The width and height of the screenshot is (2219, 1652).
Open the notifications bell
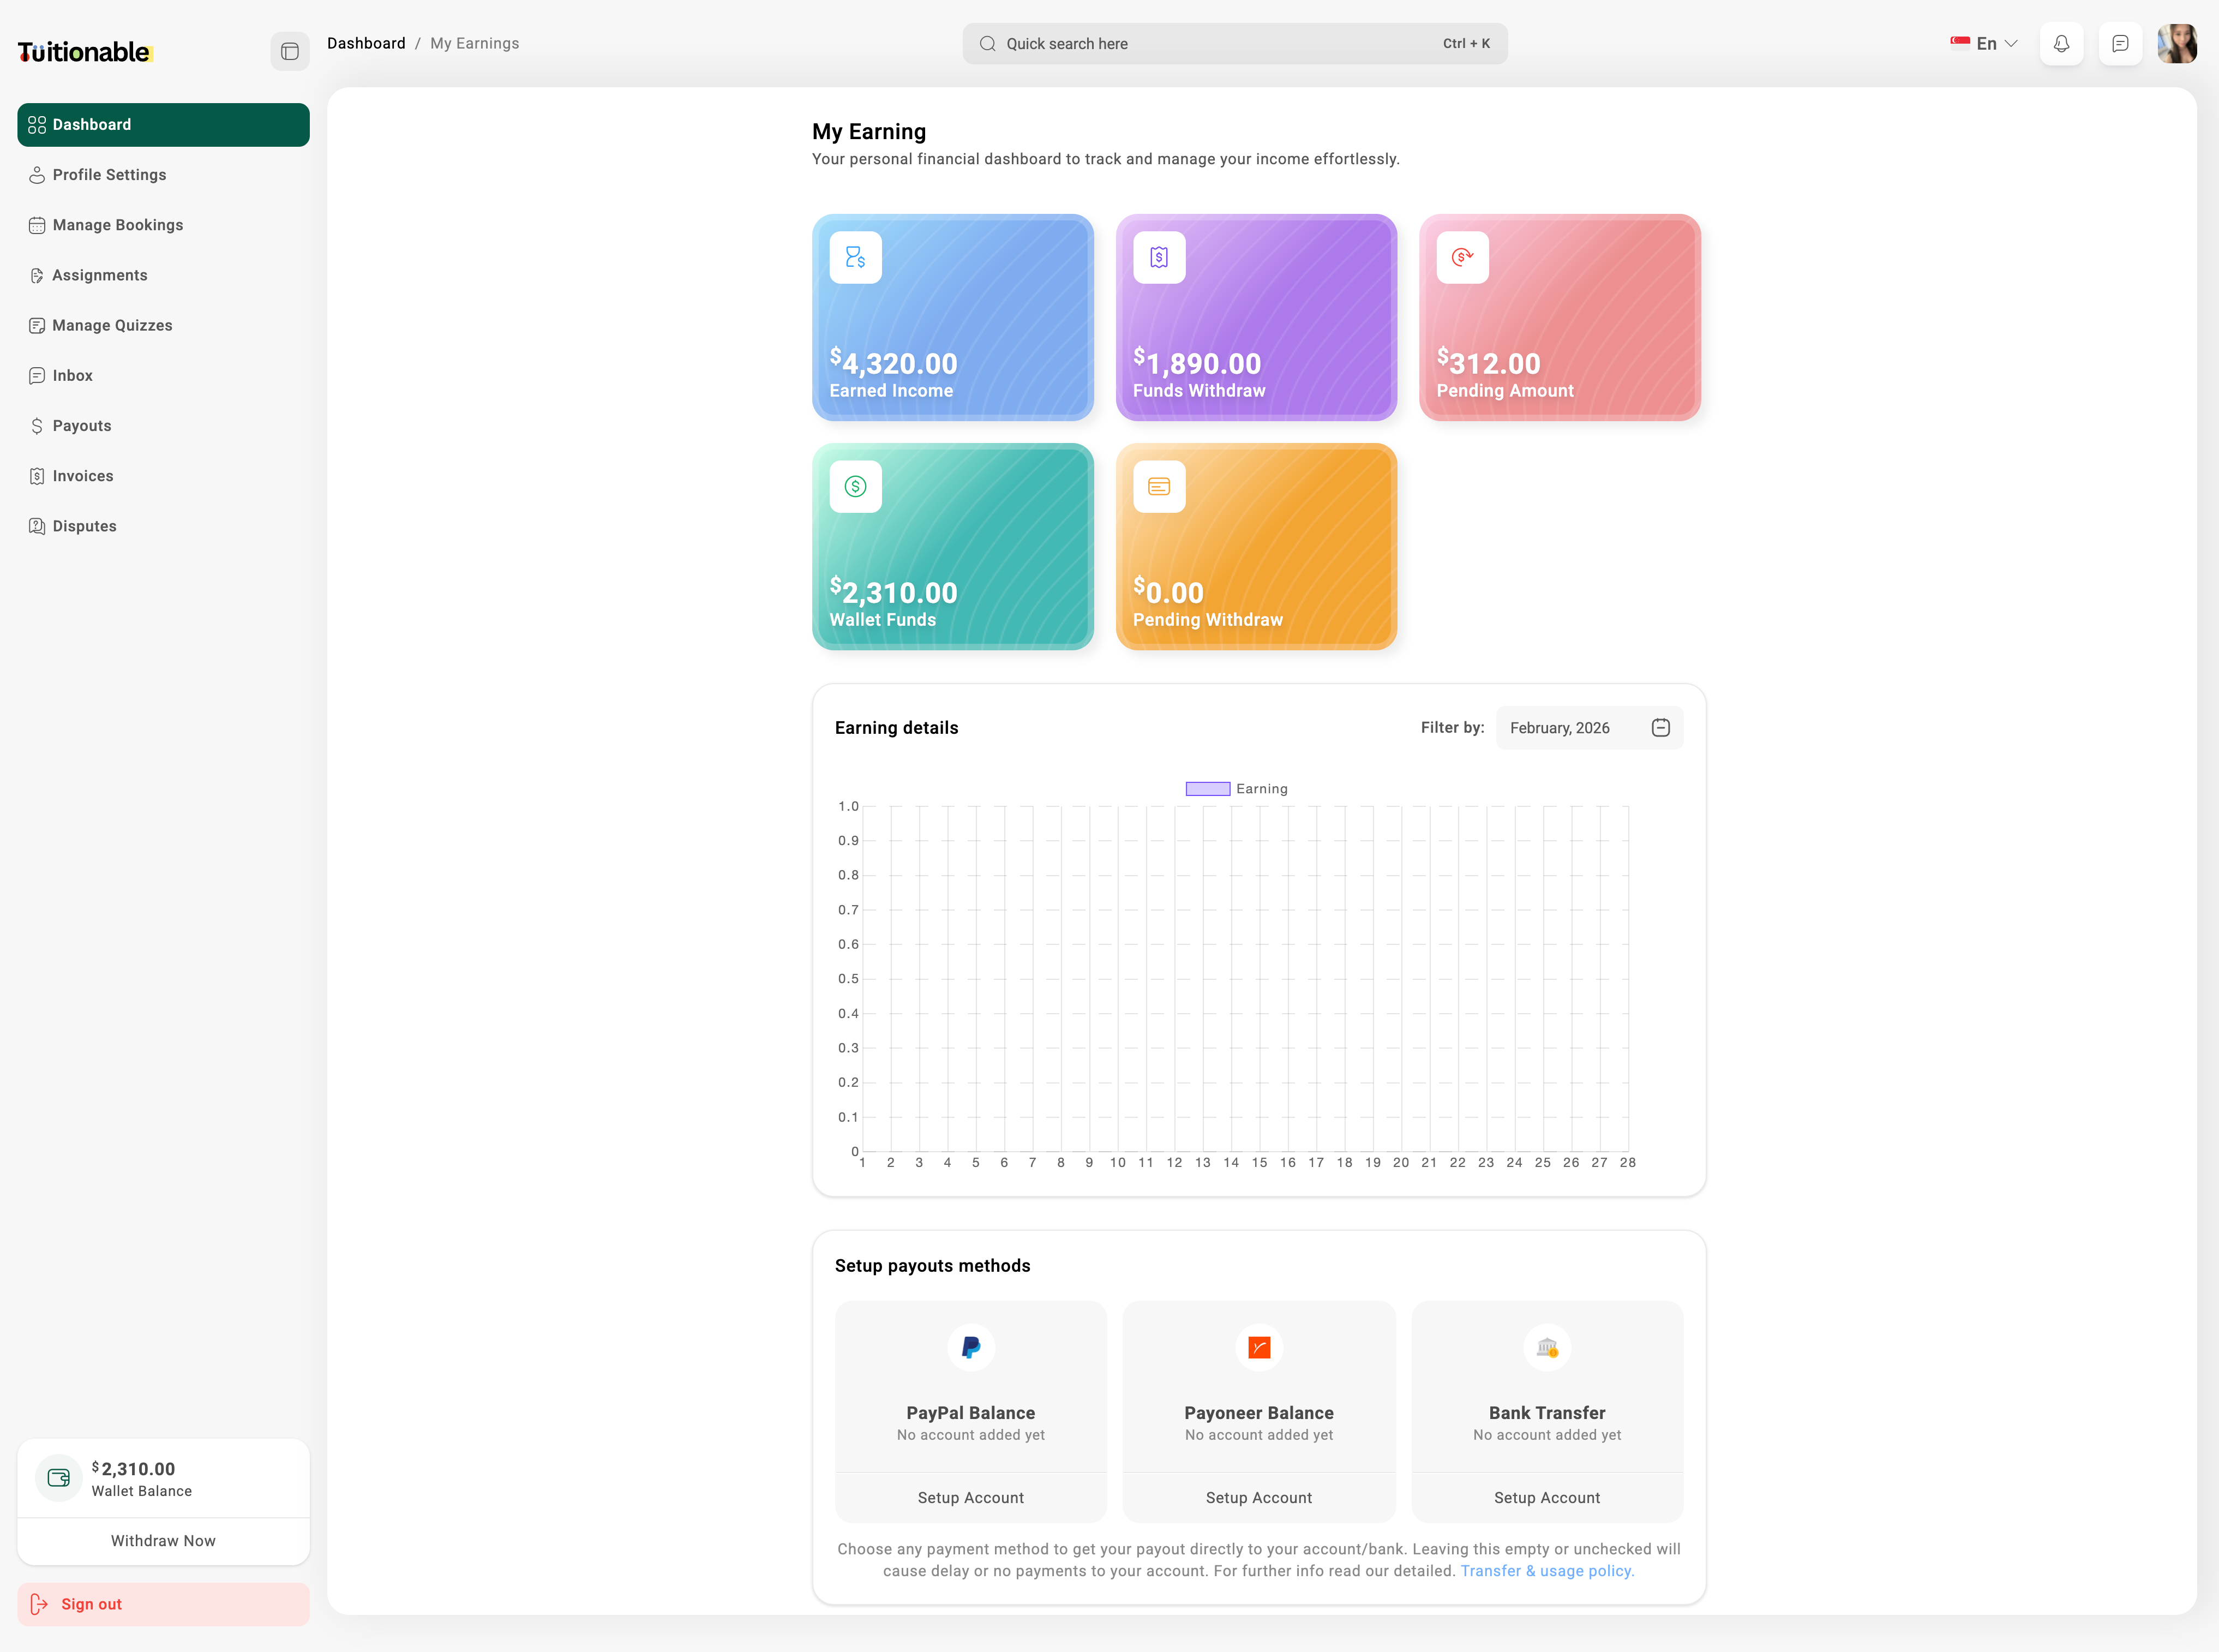tap(2061, 43)
